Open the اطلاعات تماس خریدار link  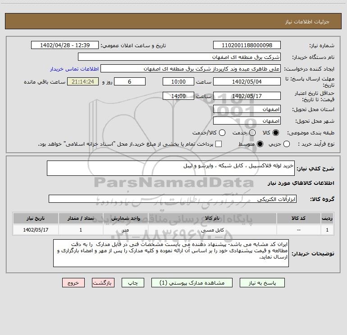tap(74, 69)
